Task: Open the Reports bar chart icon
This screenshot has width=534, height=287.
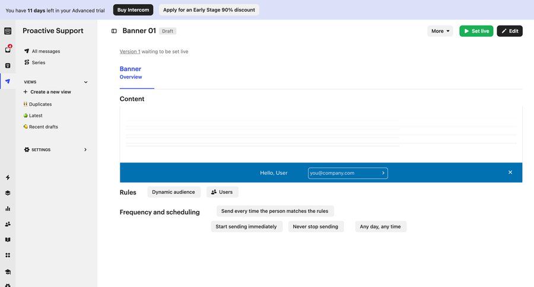Action: 8,208
